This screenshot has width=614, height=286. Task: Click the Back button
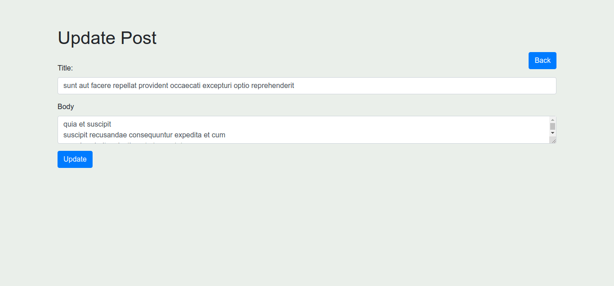click(542, 61)
